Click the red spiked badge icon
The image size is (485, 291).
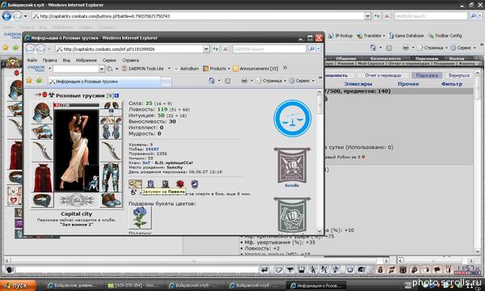tap(180, 184)
